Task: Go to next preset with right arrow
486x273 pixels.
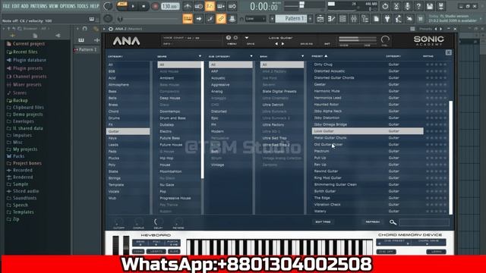Action: tap(283, 44)
